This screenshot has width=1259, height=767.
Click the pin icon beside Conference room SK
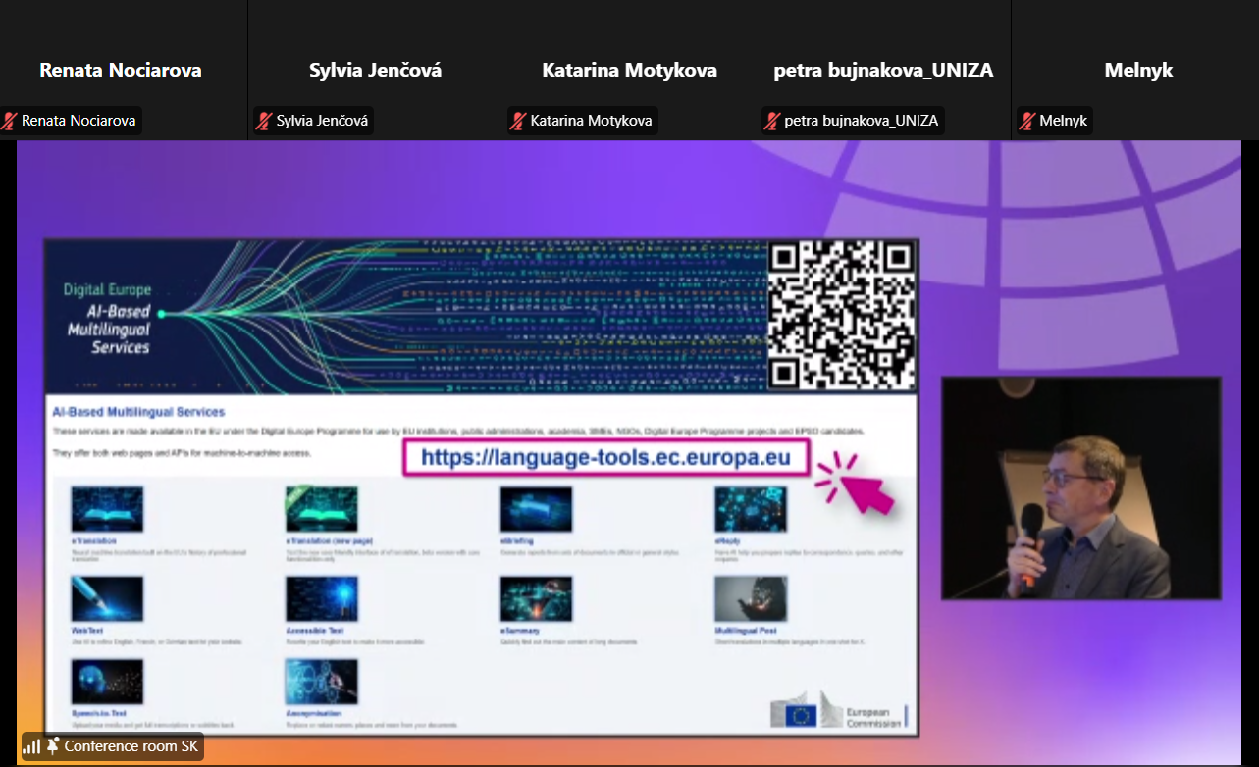point(53,746)
